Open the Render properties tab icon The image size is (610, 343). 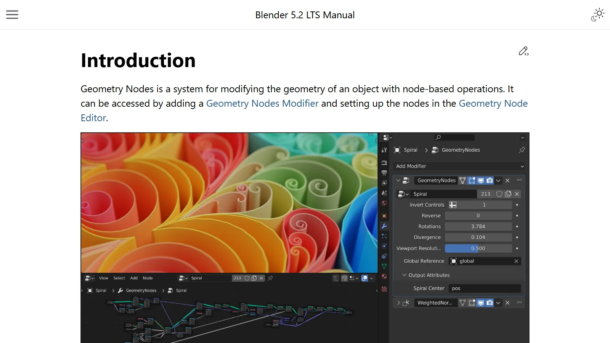point(384,163)
